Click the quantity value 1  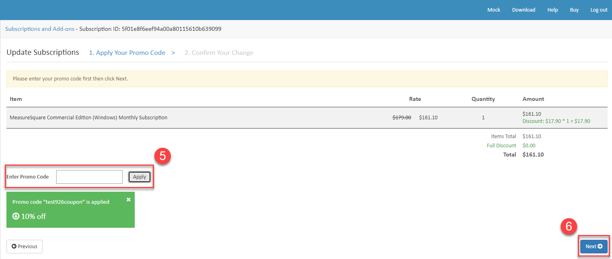483,118
